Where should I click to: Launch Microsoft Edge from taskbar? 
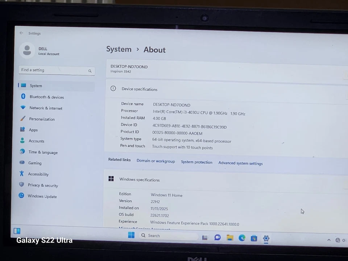pos(242,237)
